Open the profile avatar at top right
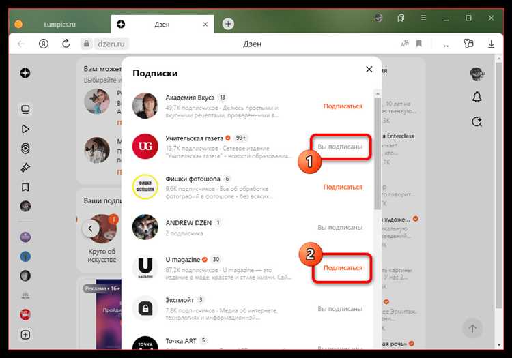This screenshot has height=358, width=512. coord(477,74)
